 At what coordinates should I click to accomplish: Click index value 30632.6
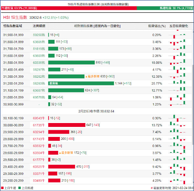click(35, 17)
